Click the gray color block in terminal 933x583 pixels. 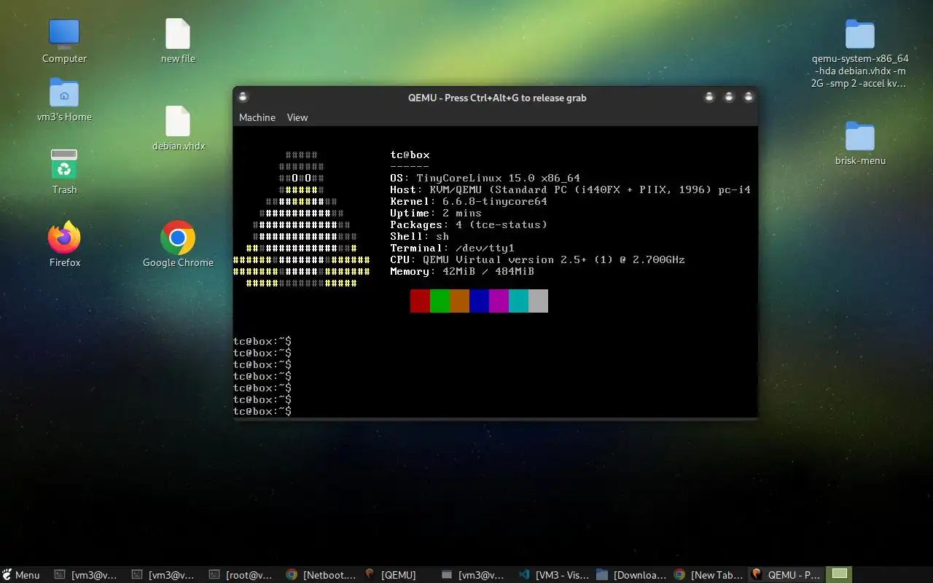538,301
